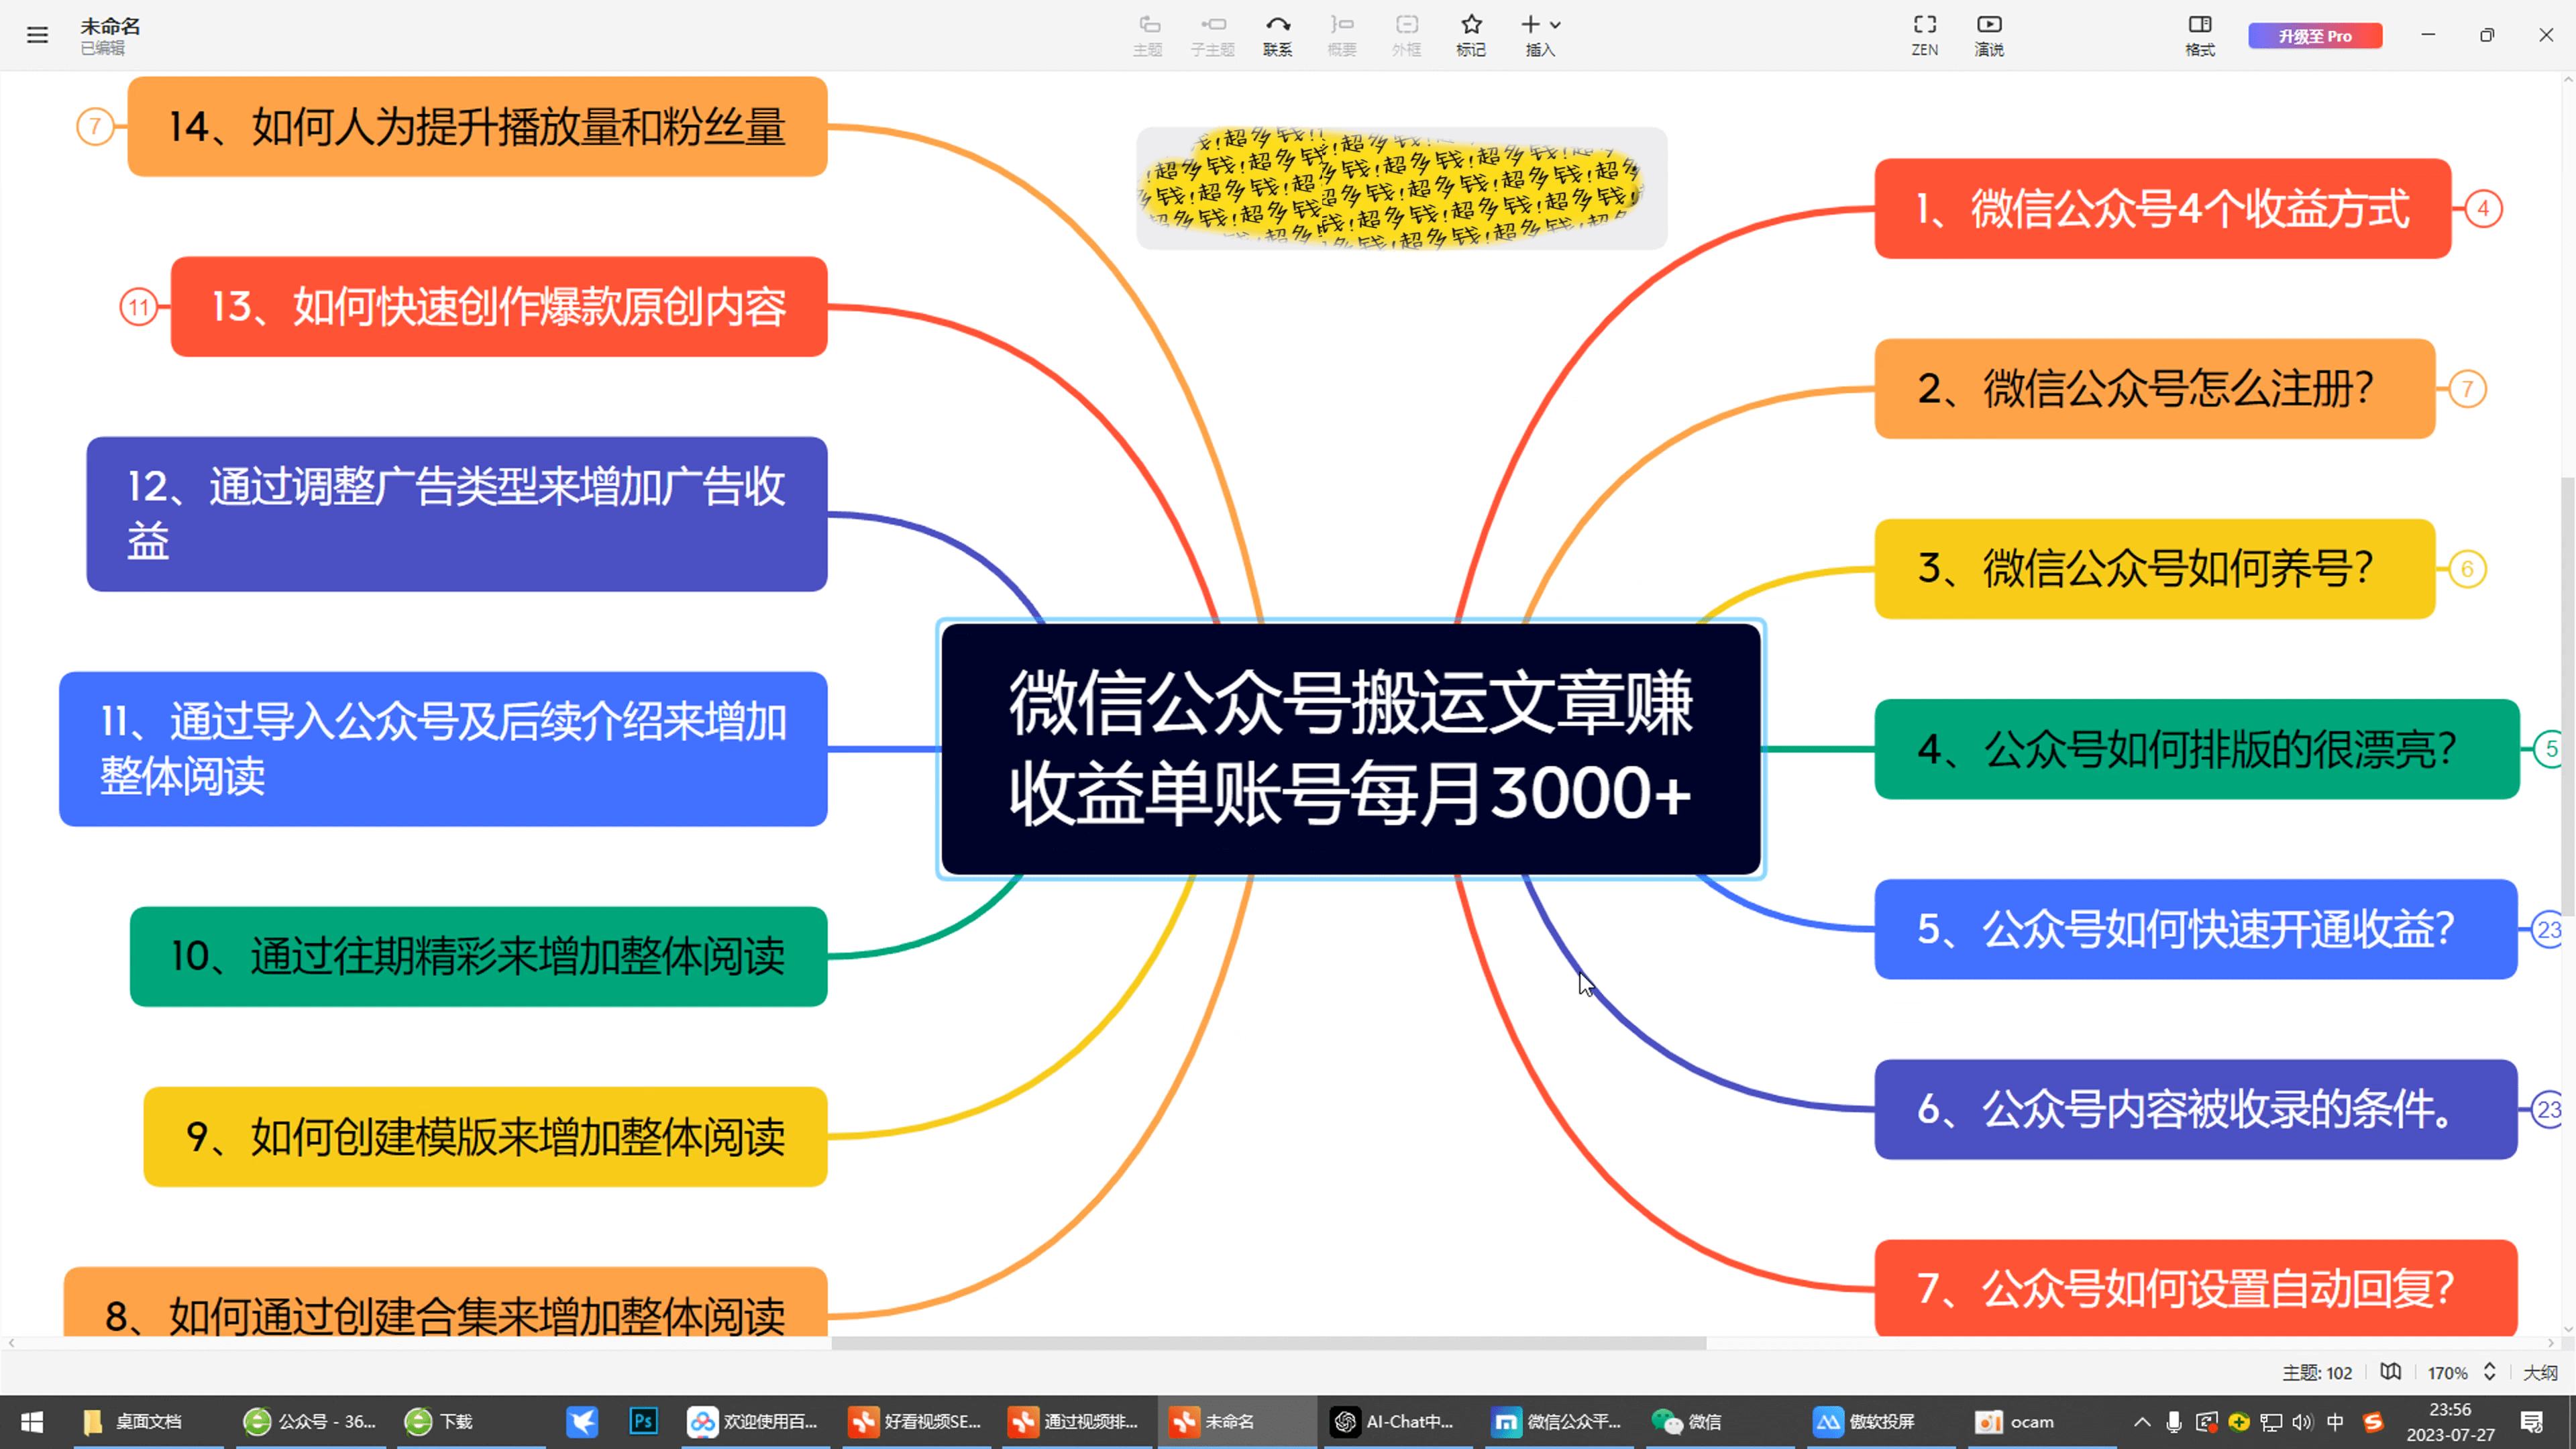Switch to 欢迎使用百... taskbar window
Viewport: 2576px width, 1449px height.
752,1421
